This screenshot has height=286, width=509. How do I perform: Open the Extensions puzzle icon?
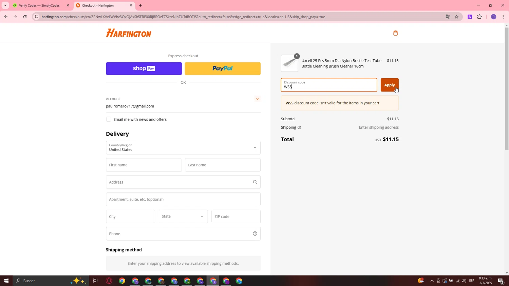click(479, 17)
